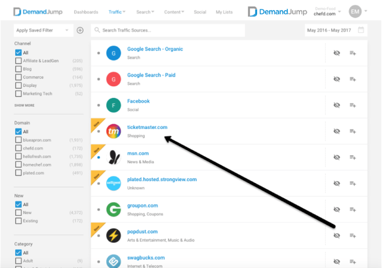Viewport: 382px width, 268px height.
Task: Click the groupon G logo
Action: point(114,209)
